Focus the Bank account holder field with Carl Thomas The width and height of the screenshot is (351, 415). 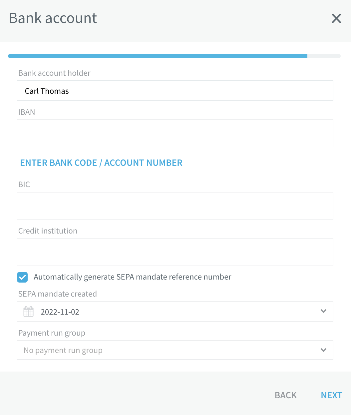tap(175, 91)
